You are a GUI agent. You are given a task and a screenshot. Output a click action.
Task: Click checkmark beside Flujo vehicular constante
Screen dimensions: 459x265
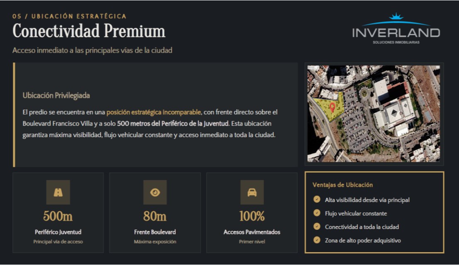[x=317, y=213]
